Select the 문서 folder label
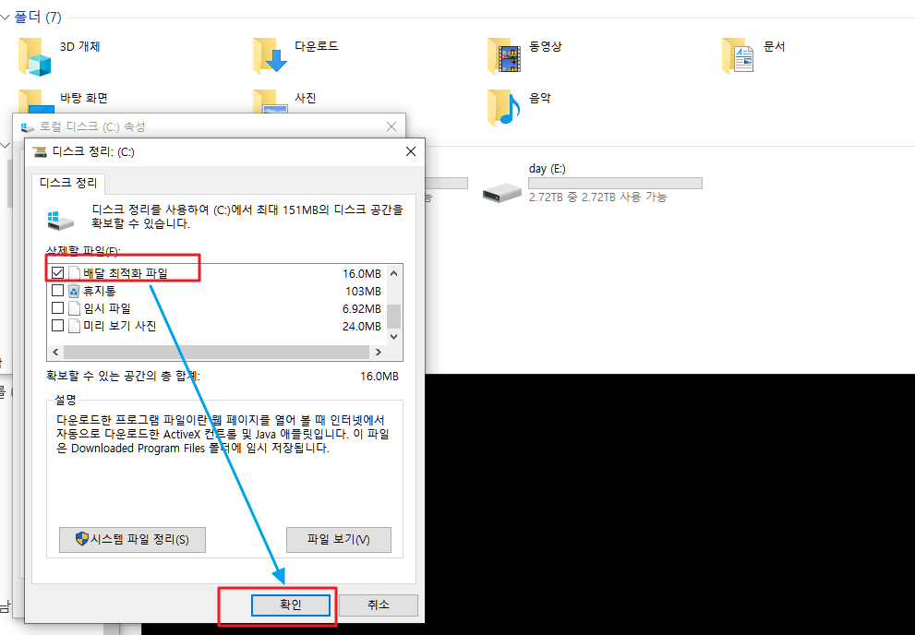This screenshot has height=635, width=915. click(775, 46)
